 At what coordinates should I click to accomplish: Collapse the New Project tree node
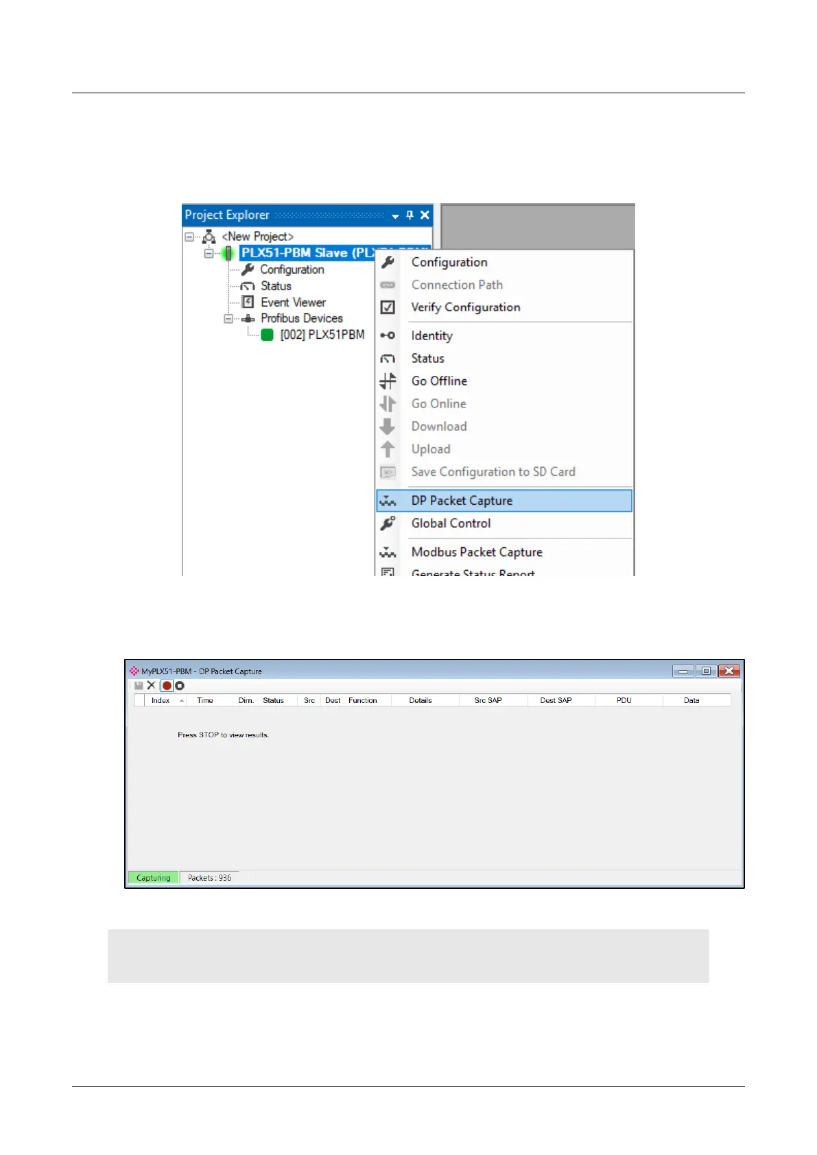point(189,237)
